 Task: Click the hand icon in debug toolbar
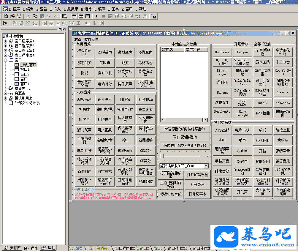coord(145,16)
